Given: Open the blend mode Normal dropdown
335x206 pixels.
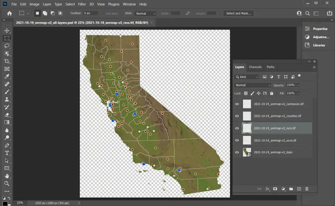Looking at the screenshot, I should [x=253, y=85].
